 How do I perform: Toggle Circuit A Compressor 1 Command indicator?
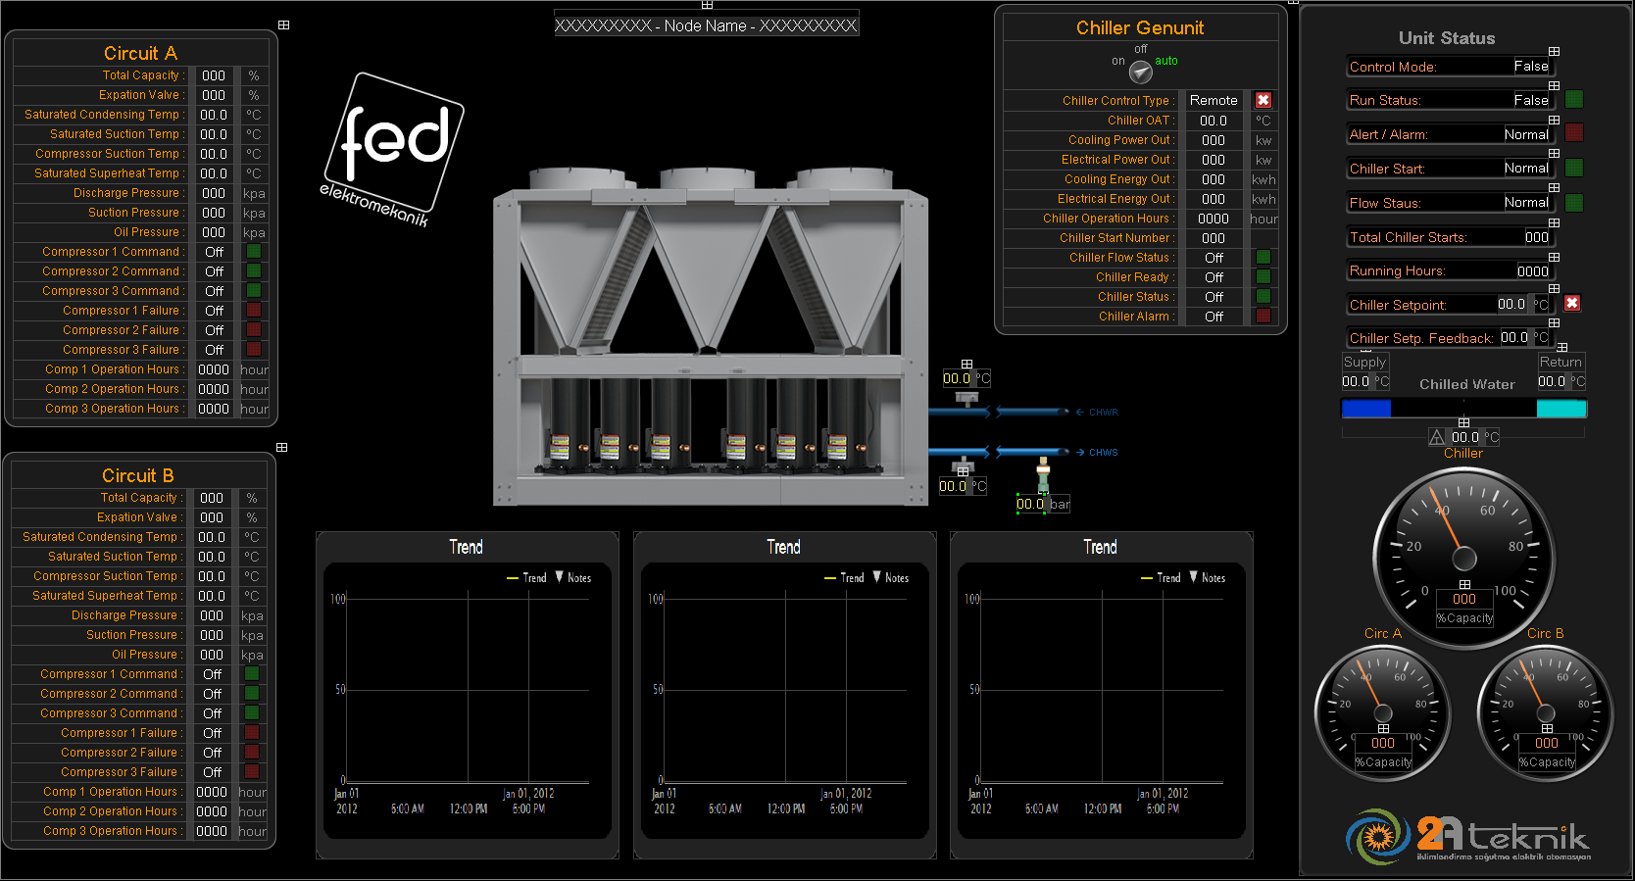254,252
